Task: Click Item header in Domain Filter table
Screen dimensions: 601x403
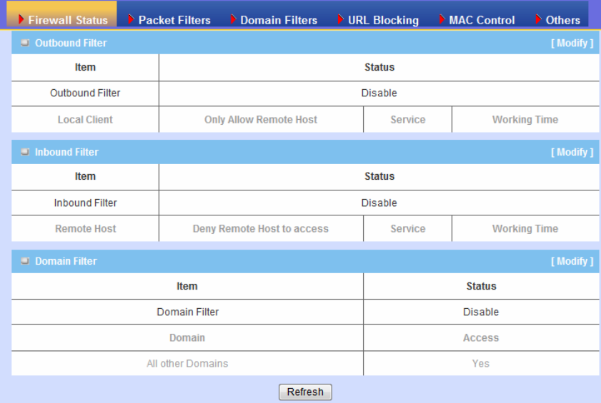Action: [187, 286]
